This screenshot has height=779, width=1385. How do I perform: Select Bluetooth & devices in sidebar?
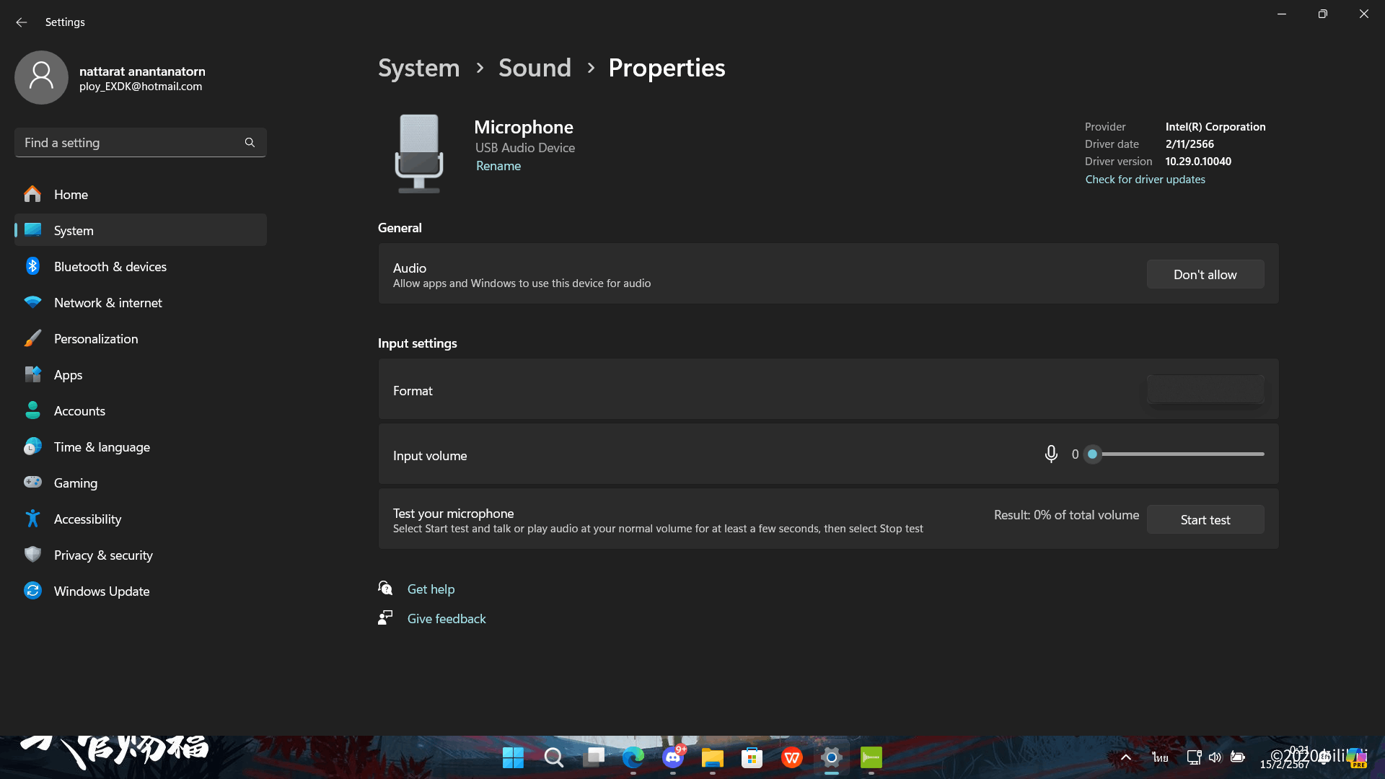tap(110, 267)
